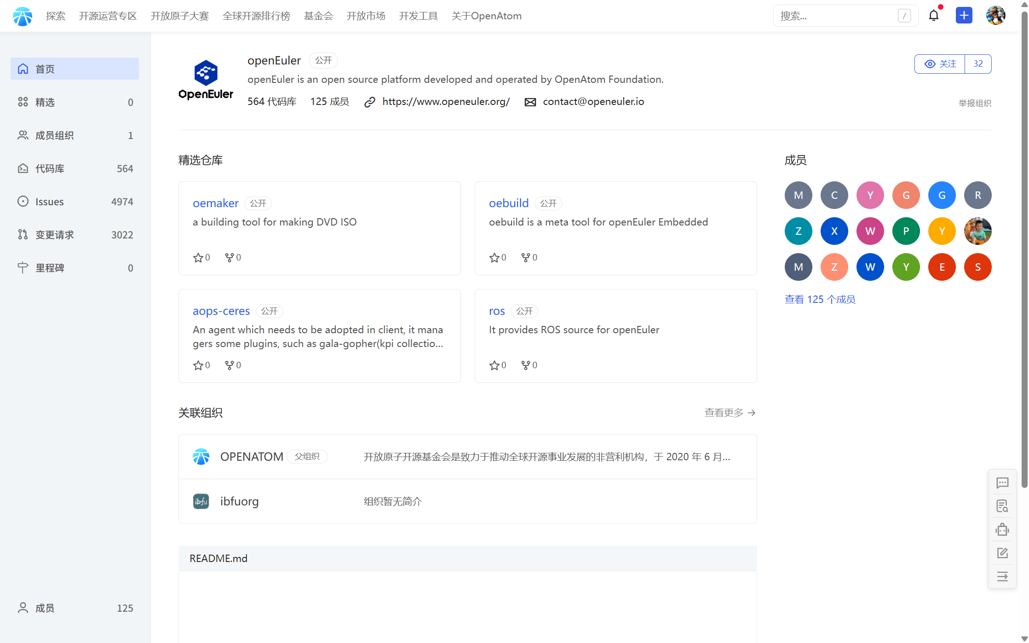Screen dimensions: 1029x643
Task: Click the contact@openeuler.io email link
Action: [x=593, y=102]
